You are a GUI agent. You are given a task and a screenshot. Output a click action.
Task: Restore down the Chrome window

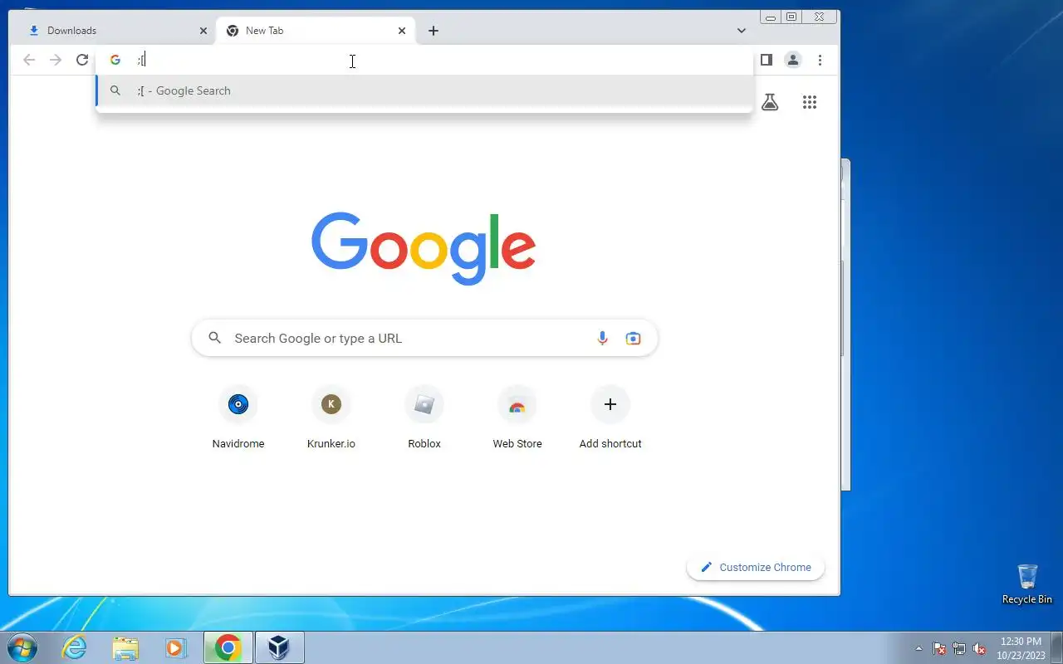[x=791, y=17]
